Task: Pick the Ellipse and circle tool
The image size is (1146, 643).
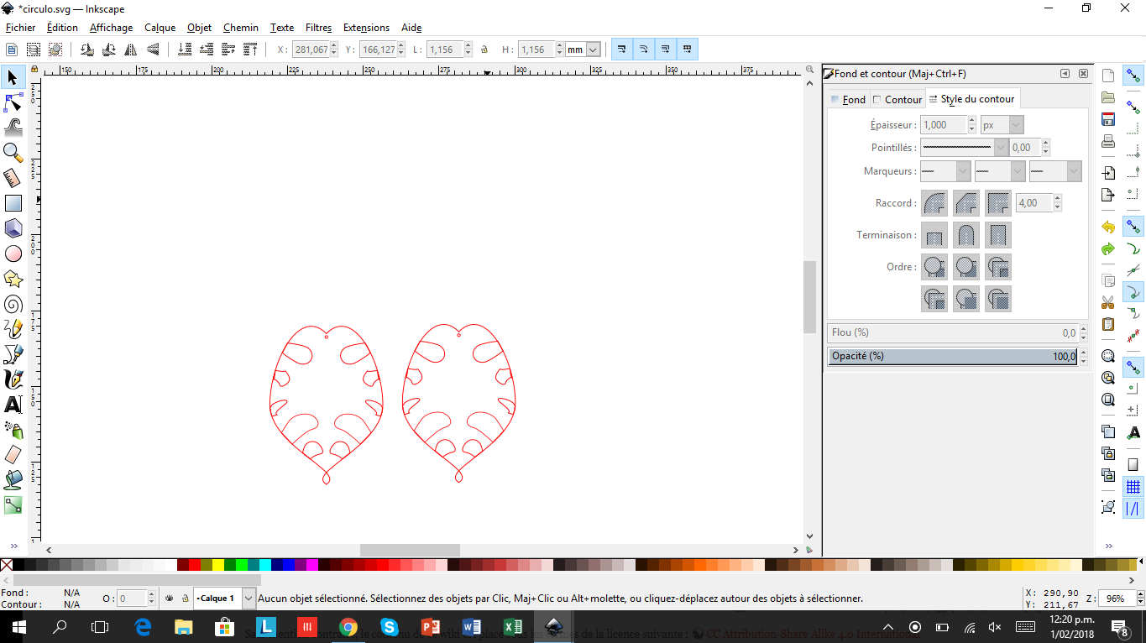Action: tap(13, 254)
